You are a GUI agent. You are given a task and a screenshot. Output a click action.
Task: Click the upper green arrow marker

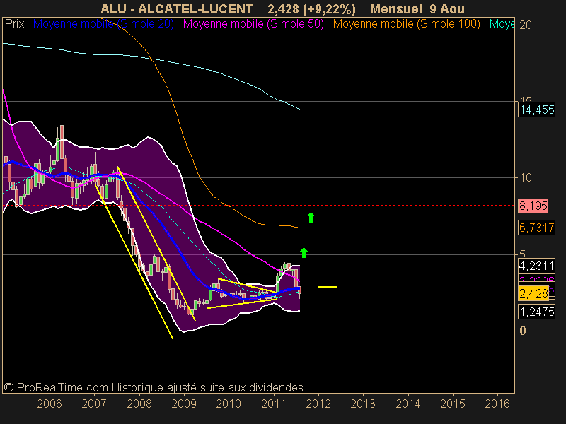311,218
